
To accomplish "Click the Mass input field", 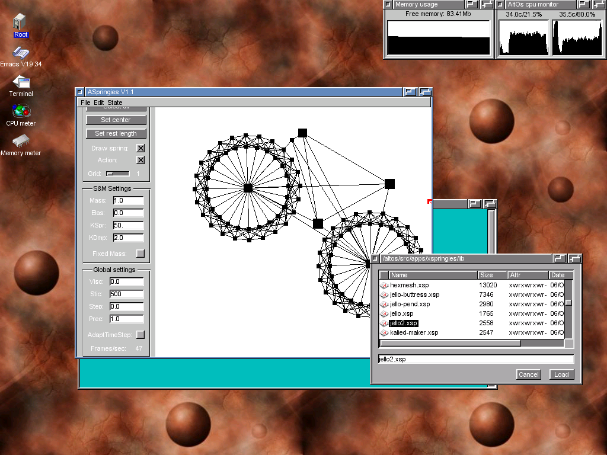I will click(x=128, y=200).
